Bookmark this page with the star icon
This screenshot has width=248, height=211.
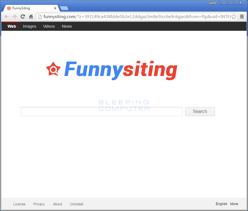[x=234, y=17]
